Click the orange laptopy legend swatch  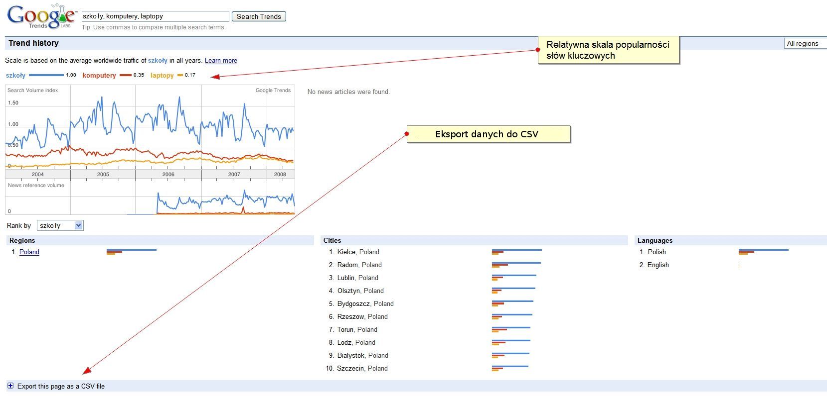180,75
